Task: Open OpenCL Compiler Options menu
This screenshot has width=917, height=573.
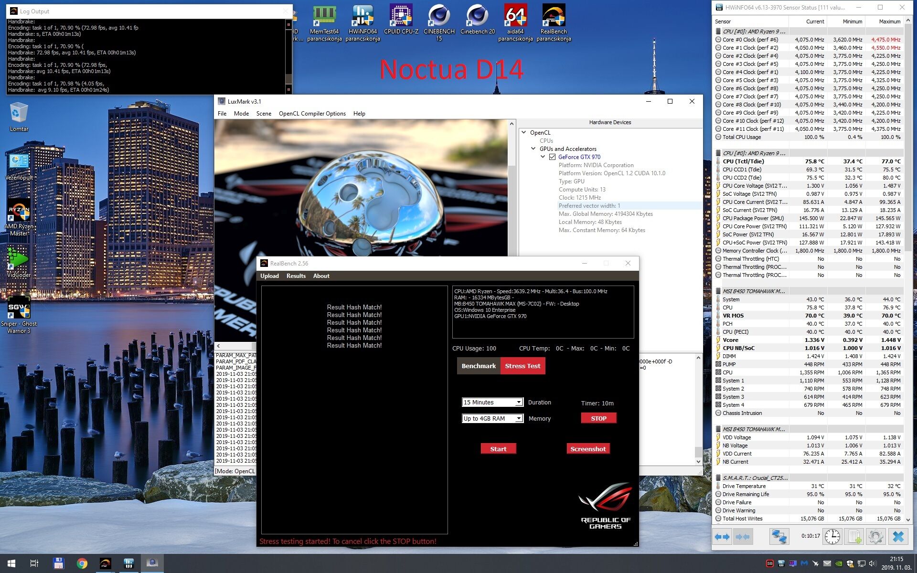Action: [312, 114]
